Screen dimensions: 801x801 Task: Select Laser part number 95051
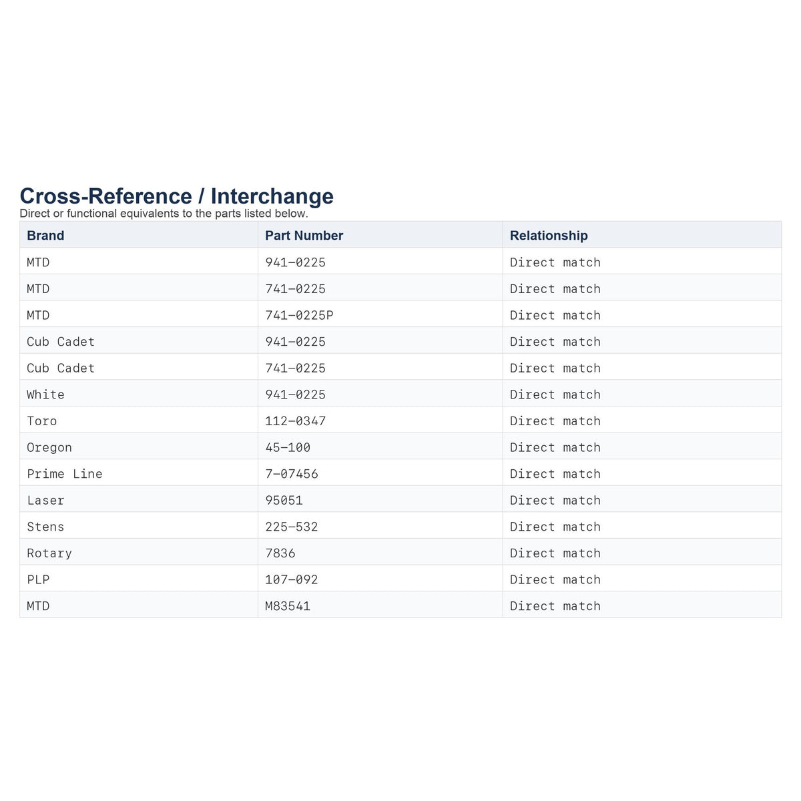284,500
